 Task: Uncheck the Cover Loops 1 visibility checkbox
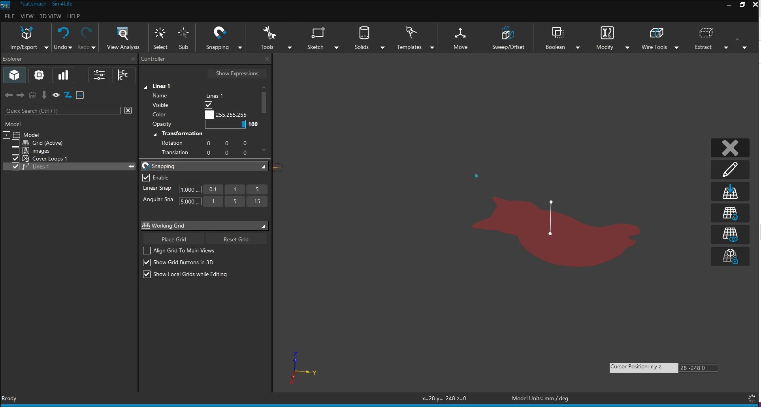[16, 159]
